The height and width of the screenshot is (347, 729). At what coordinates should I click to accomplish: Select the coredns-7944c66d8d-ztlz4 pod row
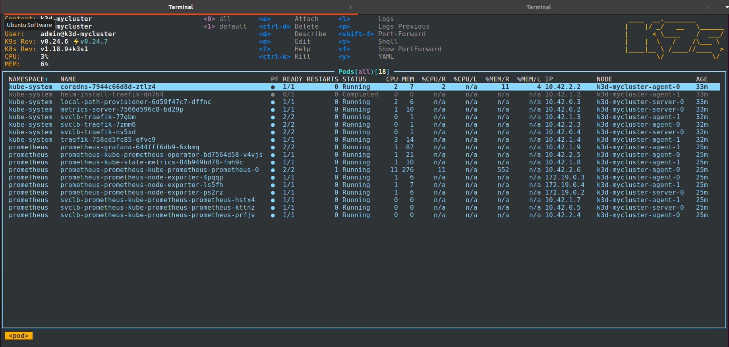tap(364, 87)
